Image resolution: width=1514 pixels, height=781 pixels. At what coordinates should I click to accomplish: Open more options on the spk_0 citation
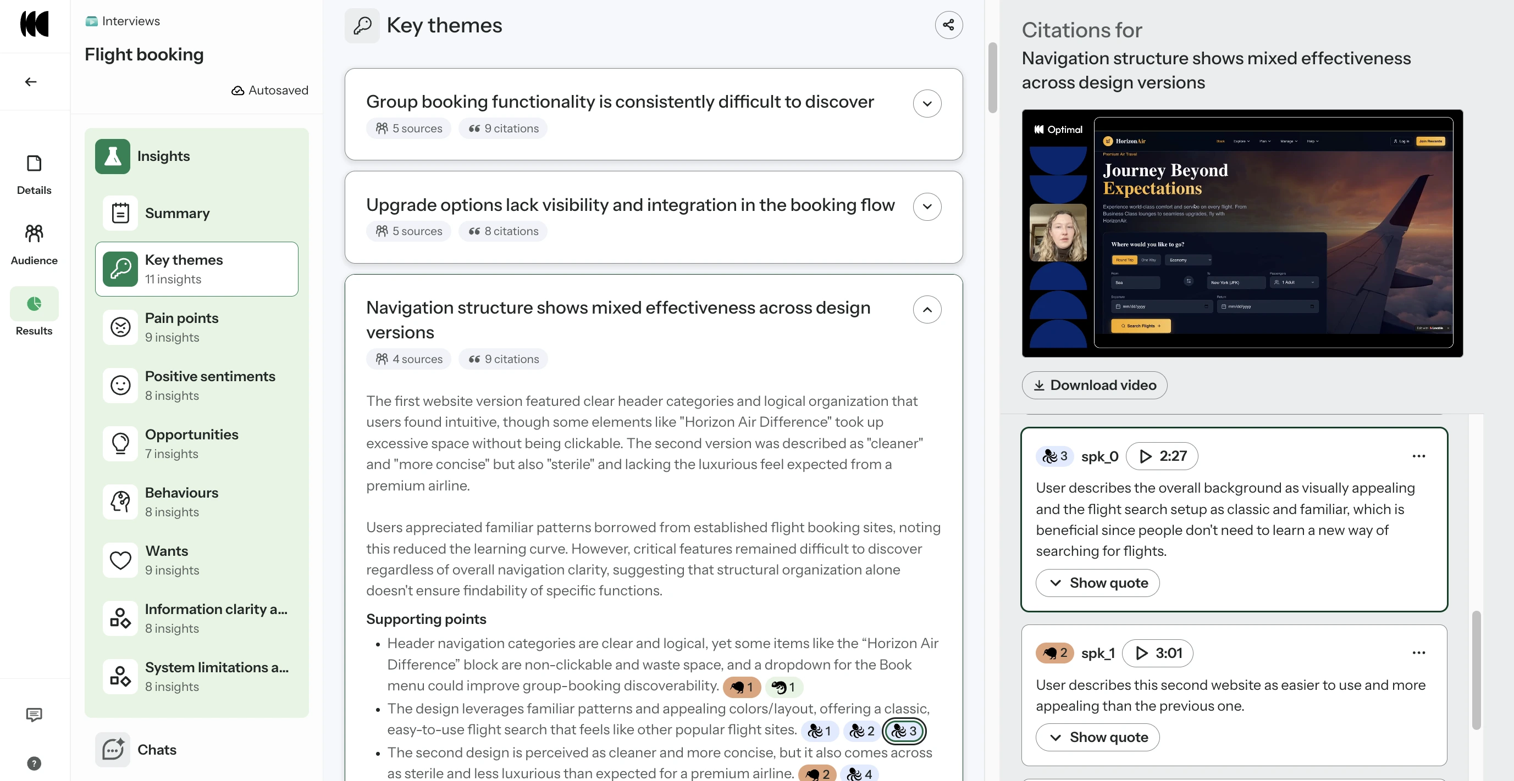[1418, 456]
